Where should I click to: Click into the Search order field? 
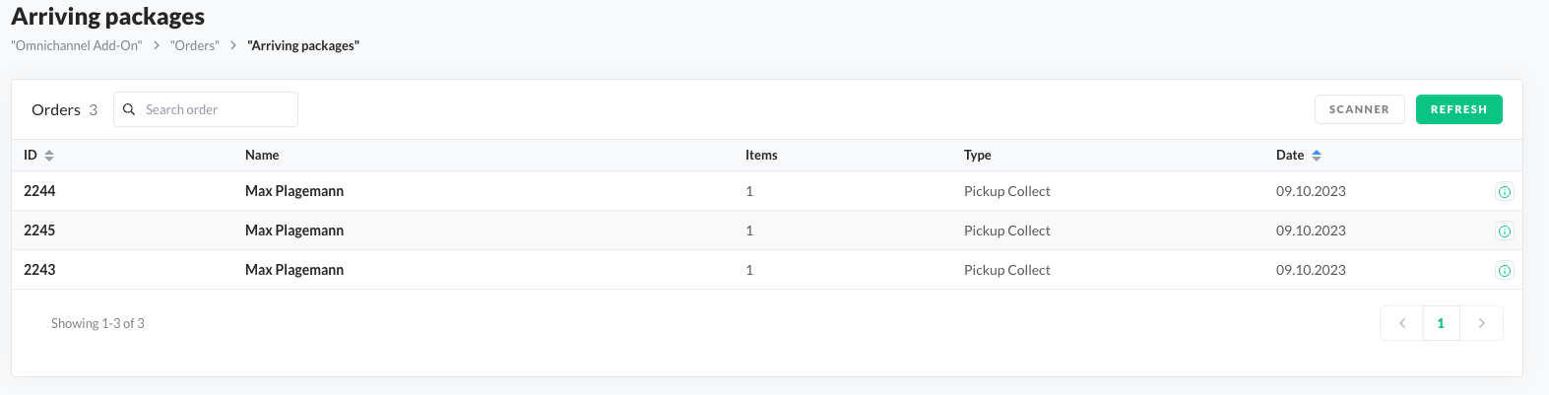(217, 109)
